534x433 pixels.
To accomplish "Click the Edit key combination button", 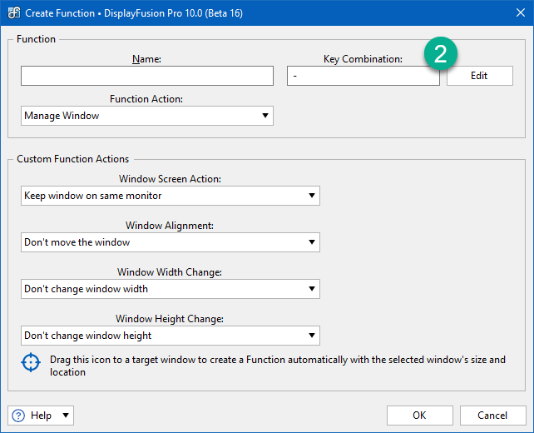I will (x=479, y=76).
